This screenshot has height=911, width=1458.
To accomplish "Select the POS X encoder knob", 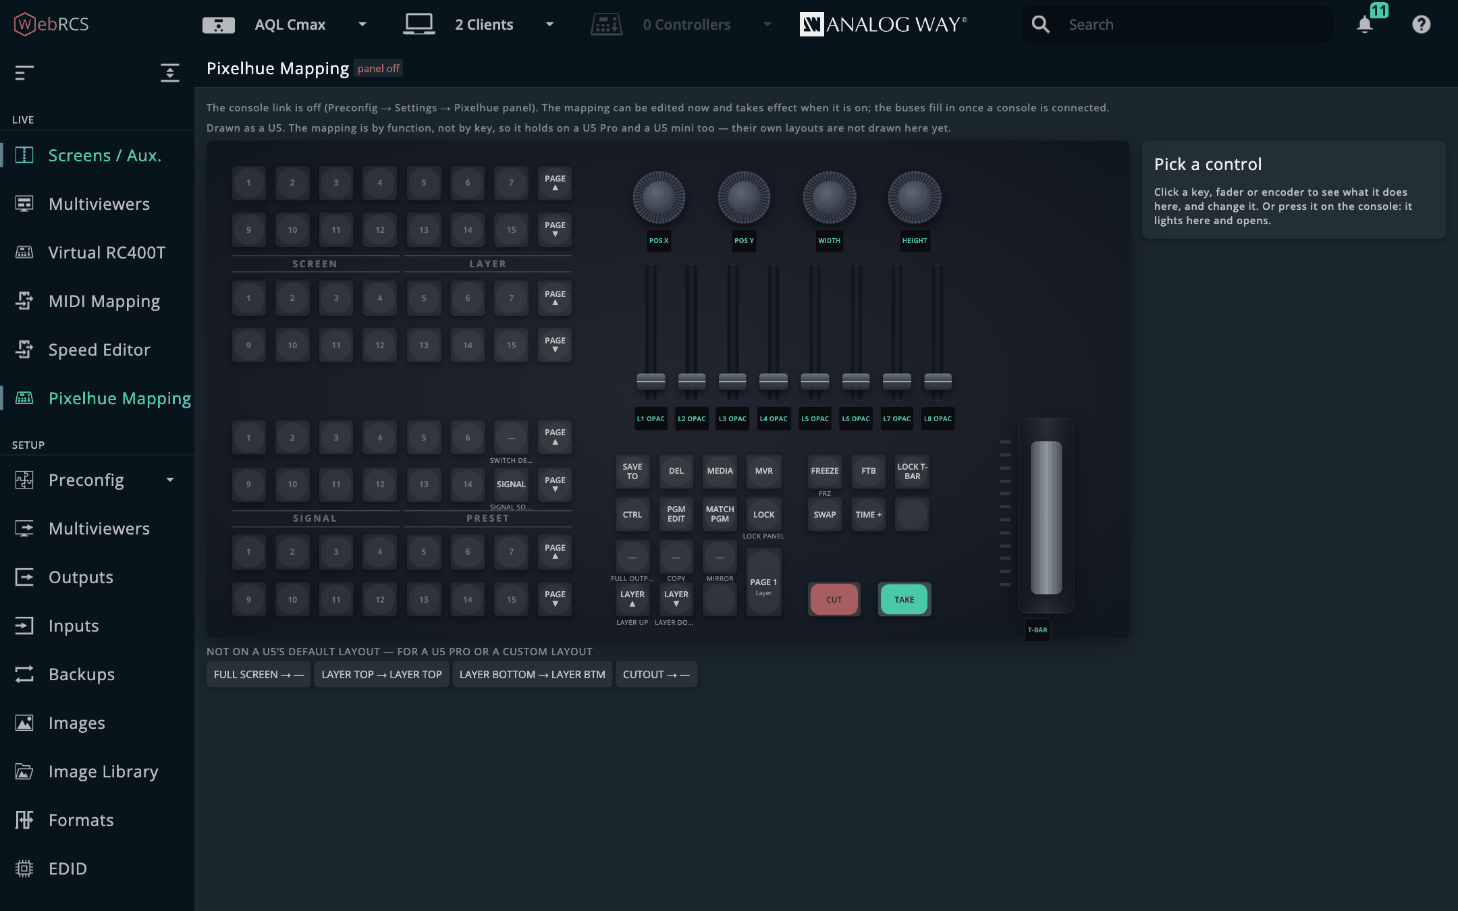I will pyautogui.click(x=659, y=197).
